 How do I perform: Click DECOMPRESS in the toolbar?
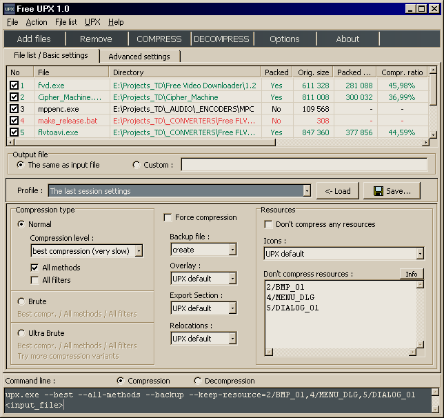221,39
